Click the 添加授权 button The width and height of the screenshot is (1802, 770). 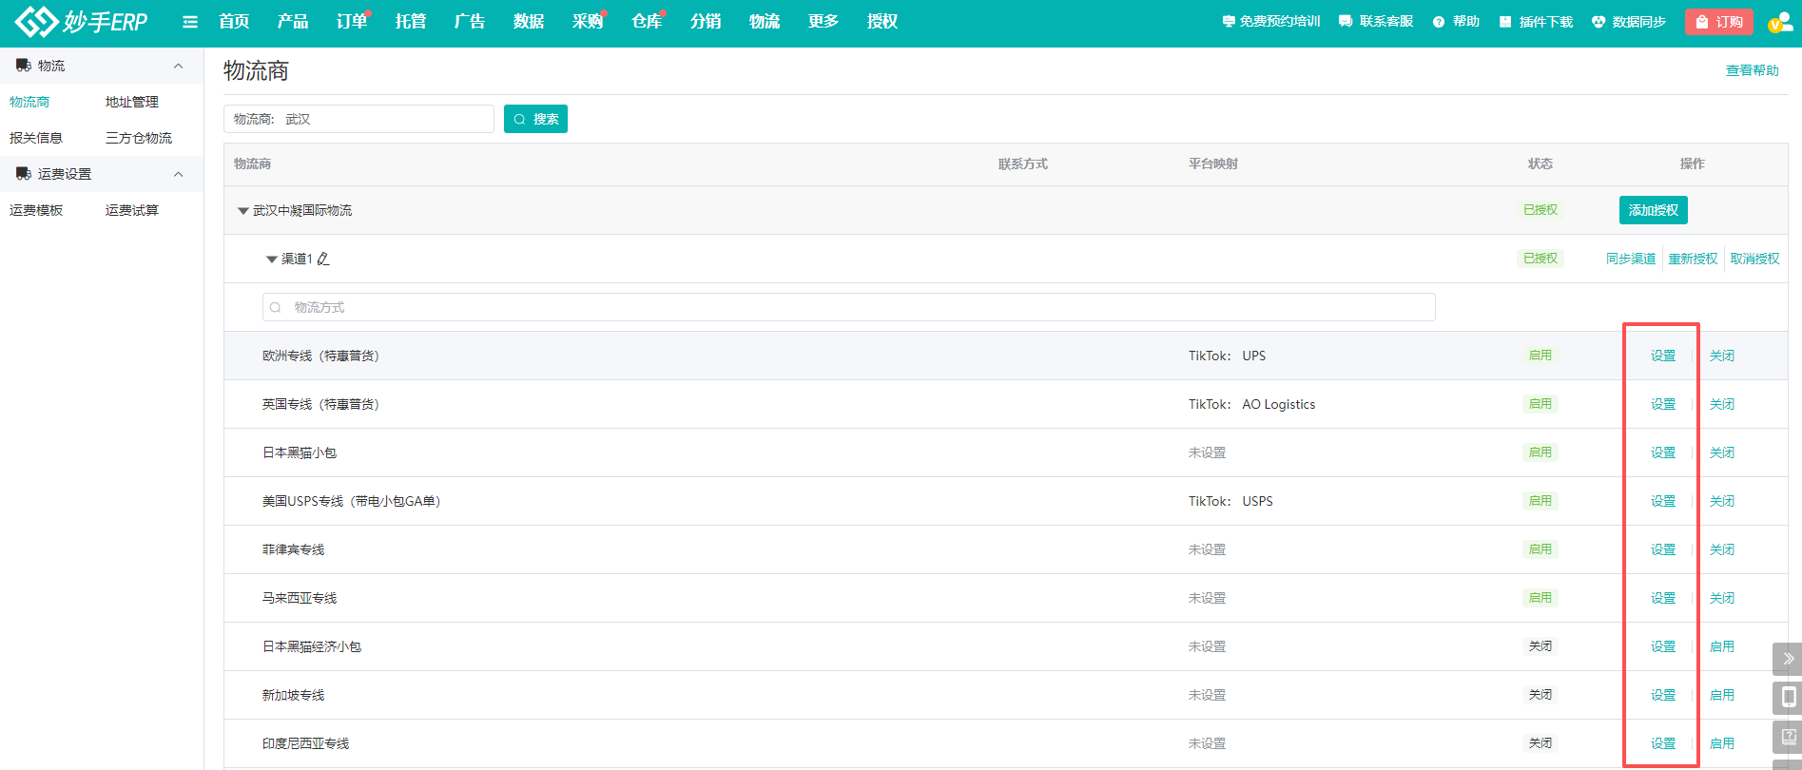point(1653,210)
